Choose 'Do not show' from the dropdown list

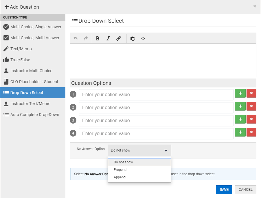pyautogui.click(x=139, y=162)
